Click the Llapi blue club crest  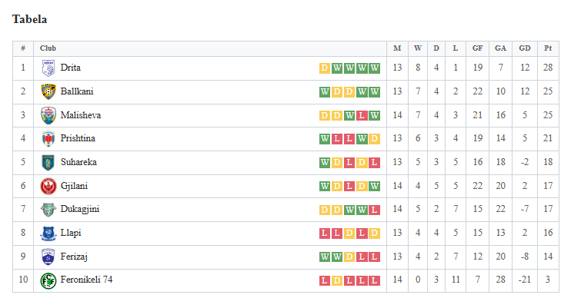48,233
